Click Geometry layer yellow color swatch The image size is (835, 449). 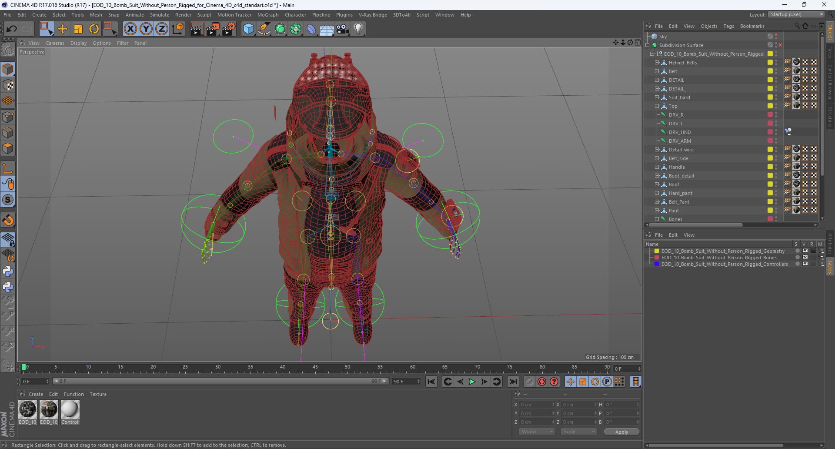(x=657, y=251)
